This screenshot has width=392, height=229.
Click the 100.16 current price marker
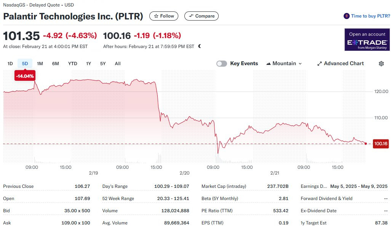(381, 144)
